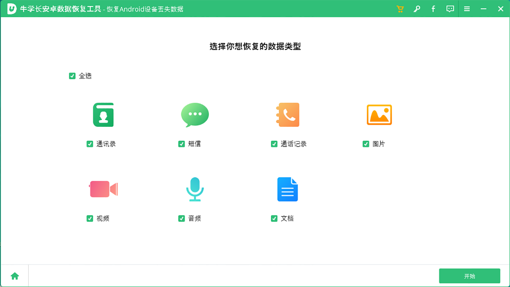This screenshot has width=510, height=287.
Task: Select the 通讯录 contacts book icon
Action: [x=103, y=114]
